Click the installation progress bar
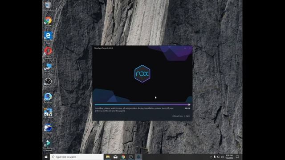The image size is (285, 160). (142, 105)
